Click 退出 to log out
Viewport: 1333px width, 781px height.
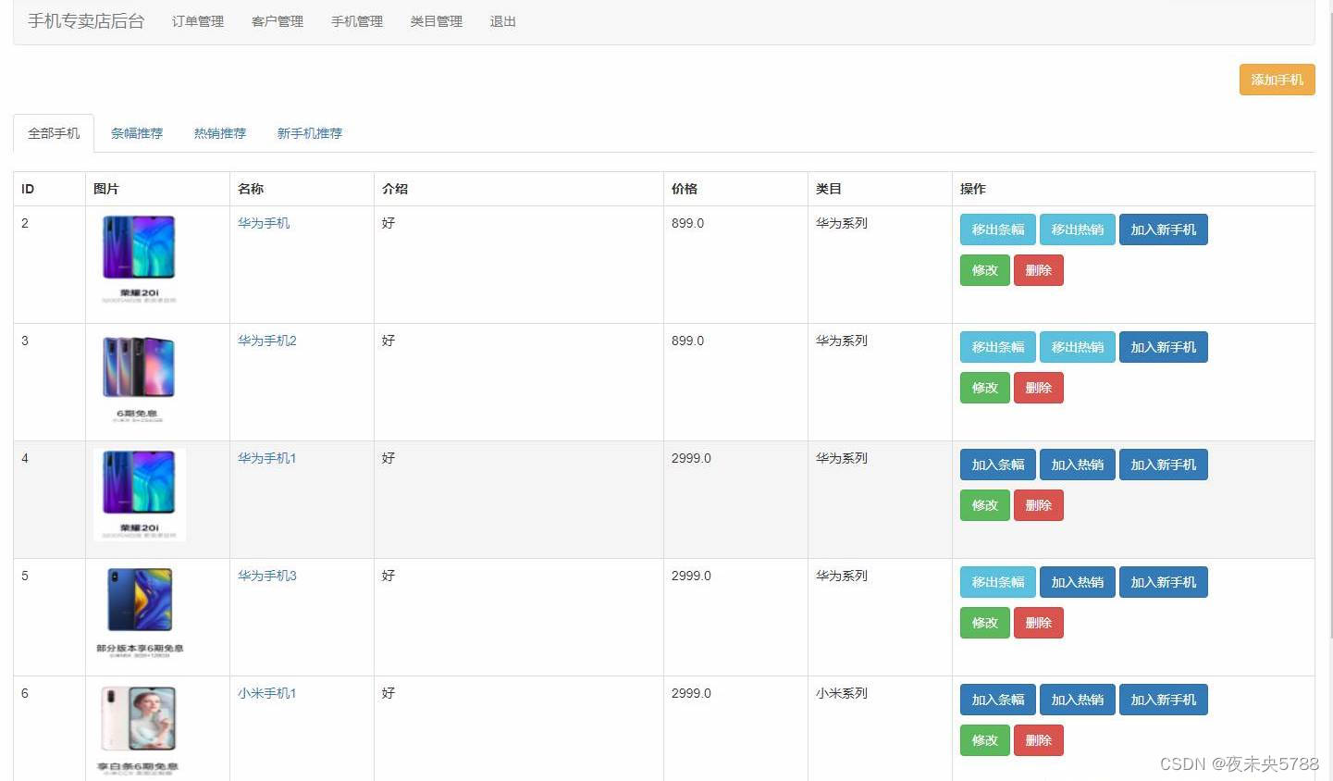pyautogui.click(x=503, y=21)
